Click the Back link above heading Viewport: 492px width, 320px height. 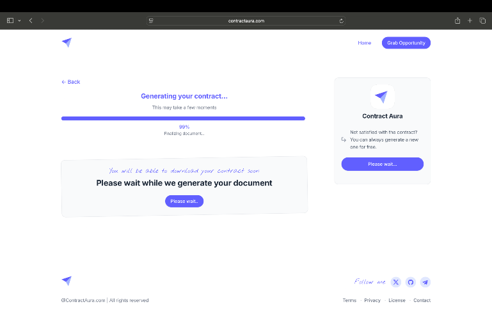(71, 82)
